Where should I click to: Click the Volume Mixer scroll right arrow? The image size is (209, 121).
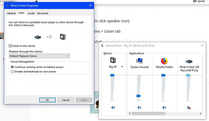tap(200, 114)
